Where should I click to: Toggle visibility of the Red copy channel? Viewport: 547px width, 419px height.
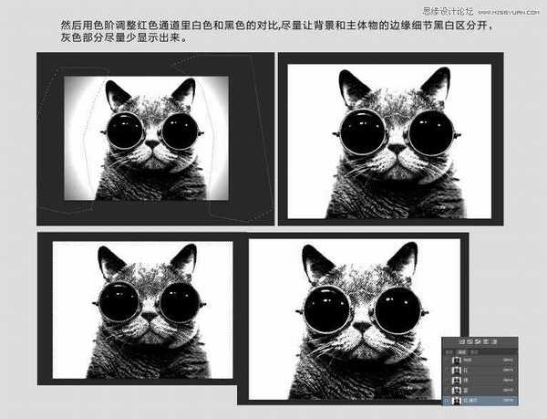coord(447,401)
